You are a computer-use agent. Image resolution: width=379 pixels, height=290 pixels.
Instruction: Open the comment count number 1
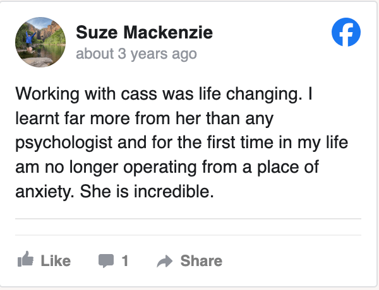[x=125, y=261]
